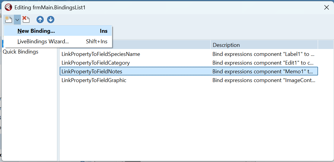The width and height of the screenshot is (334, 162).
Task: Click the Move Up arrow icon
Action: pos(40,20)
